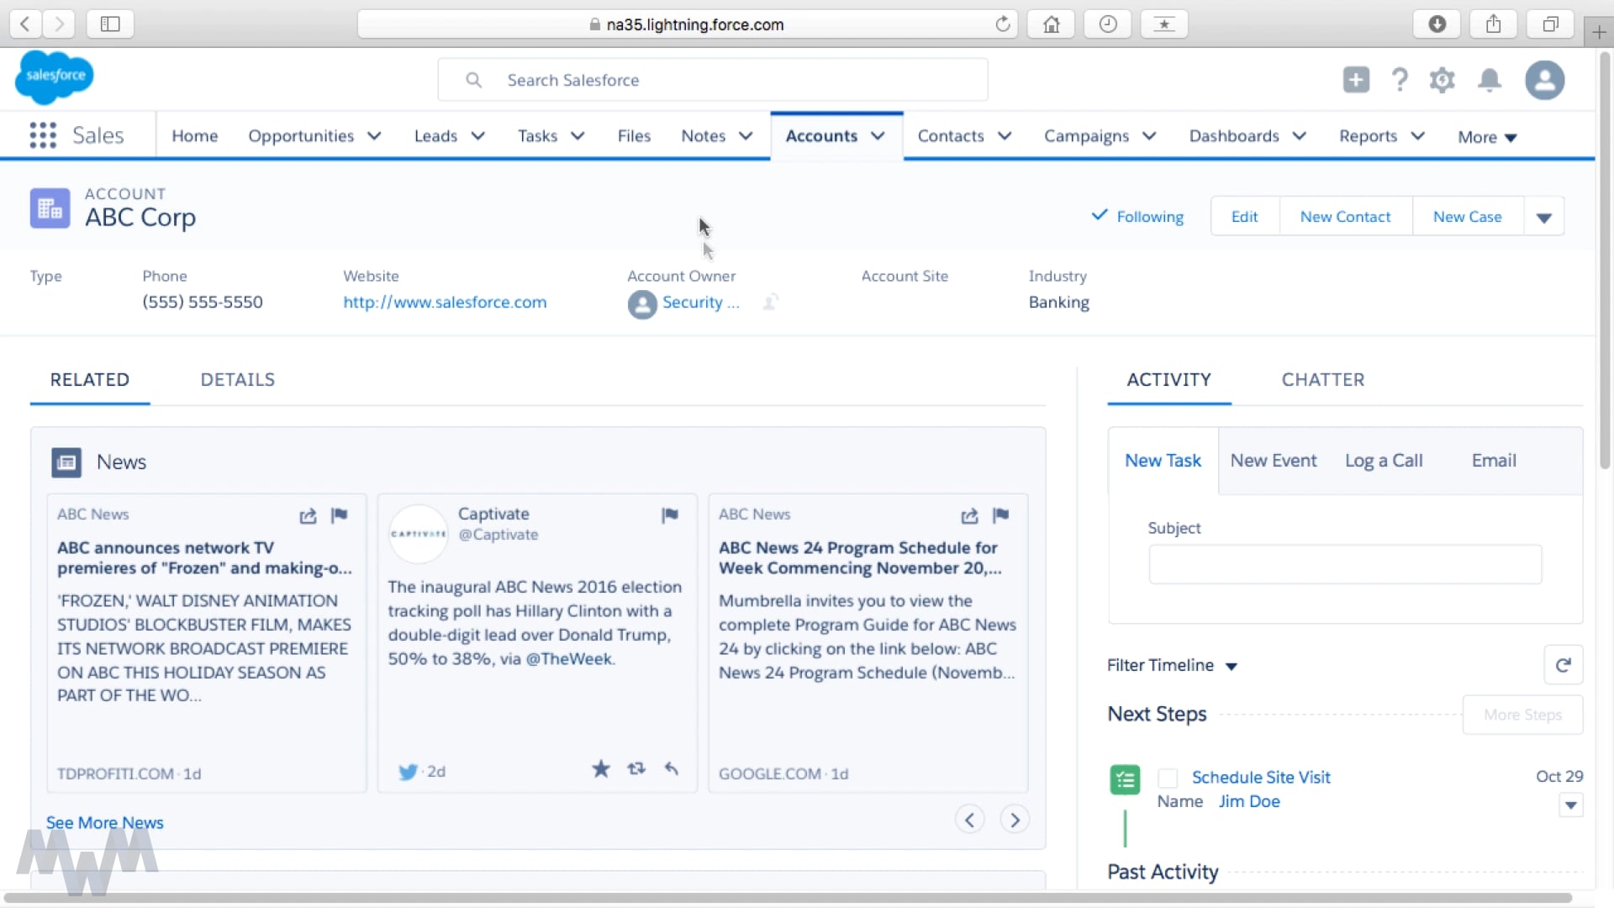Click the browser URL address bar
The image size is (1614, 908).
(x=687, y=24)
